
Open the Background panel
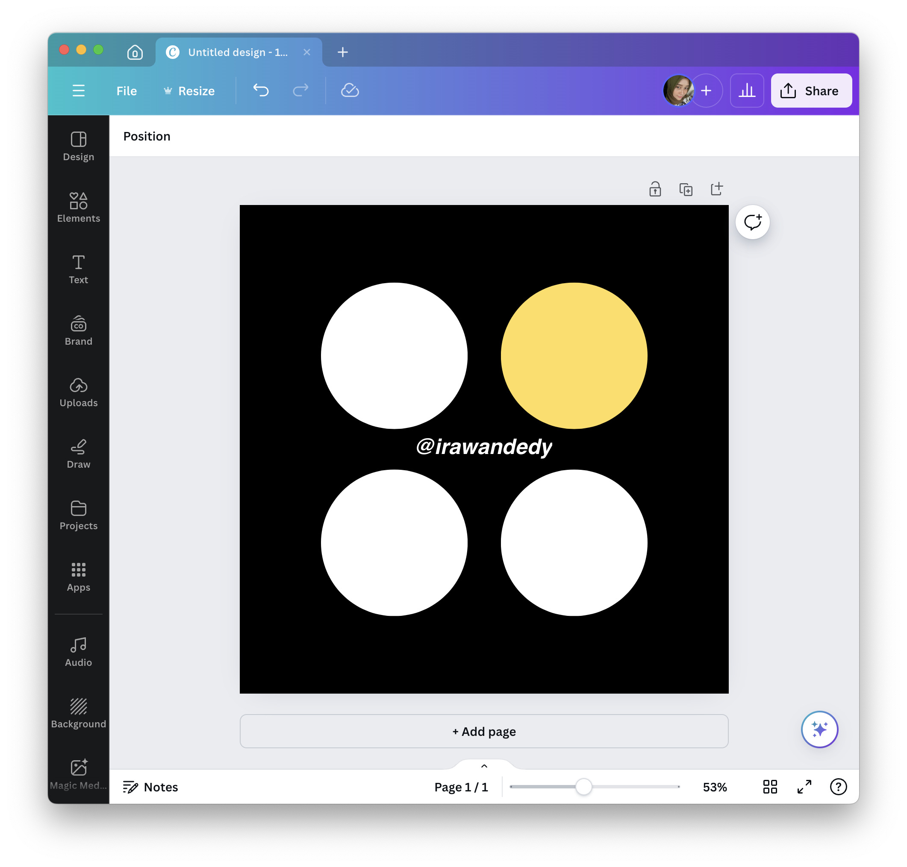tap(78, 713)
